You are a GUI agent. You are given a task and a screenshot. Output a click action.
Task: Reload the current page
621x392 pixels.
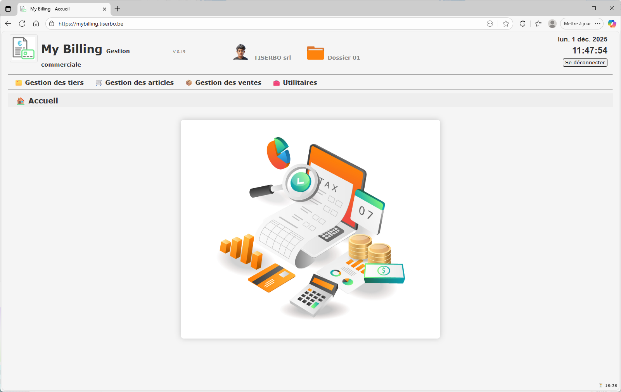pos(22,24)
